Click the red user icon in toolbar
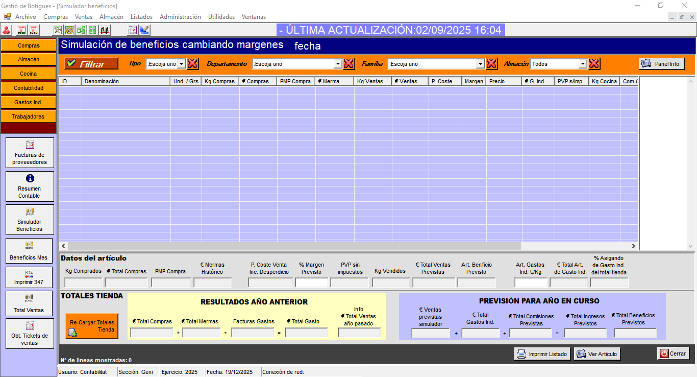This screenshot has height=377, width=697. pyautogui.click(x=7, y=30)
